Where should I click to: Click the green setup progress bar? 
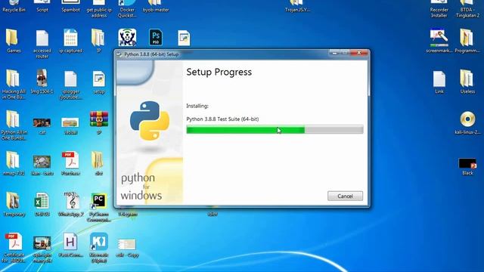[275, 130]
